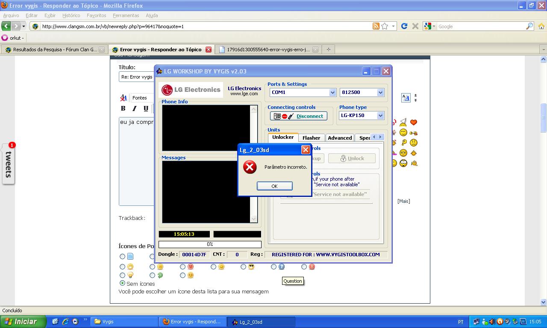The image size is (547, 328).
Task: Click the right tab-scroll arrow in Units tabs
Action: pyautogui.click(x=380, y=137)
